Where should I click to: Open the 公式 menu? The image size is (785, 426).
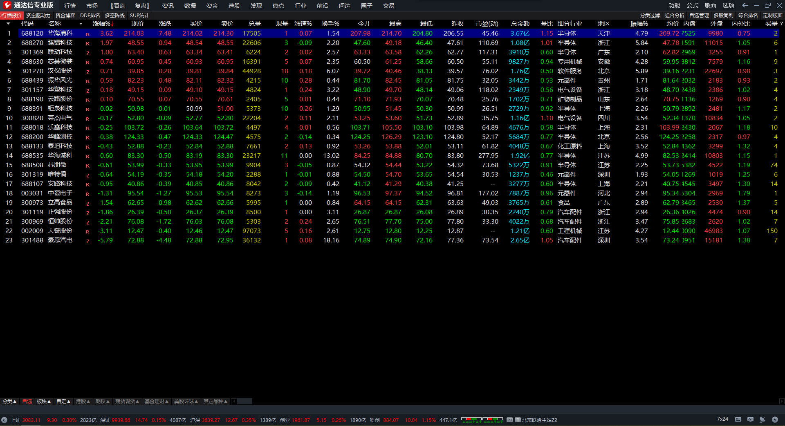(x=692, y=5)
